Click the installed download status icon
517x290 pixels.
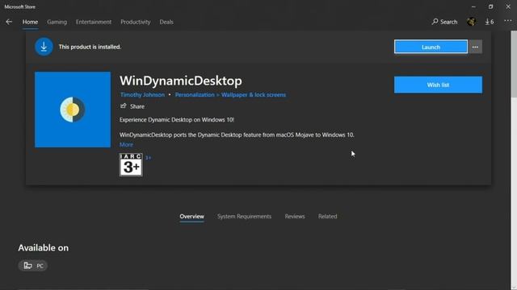click(44, 47)
